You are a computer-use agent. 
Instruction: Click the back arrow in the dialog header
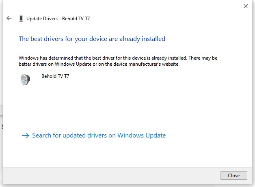(x=9, y=18)
